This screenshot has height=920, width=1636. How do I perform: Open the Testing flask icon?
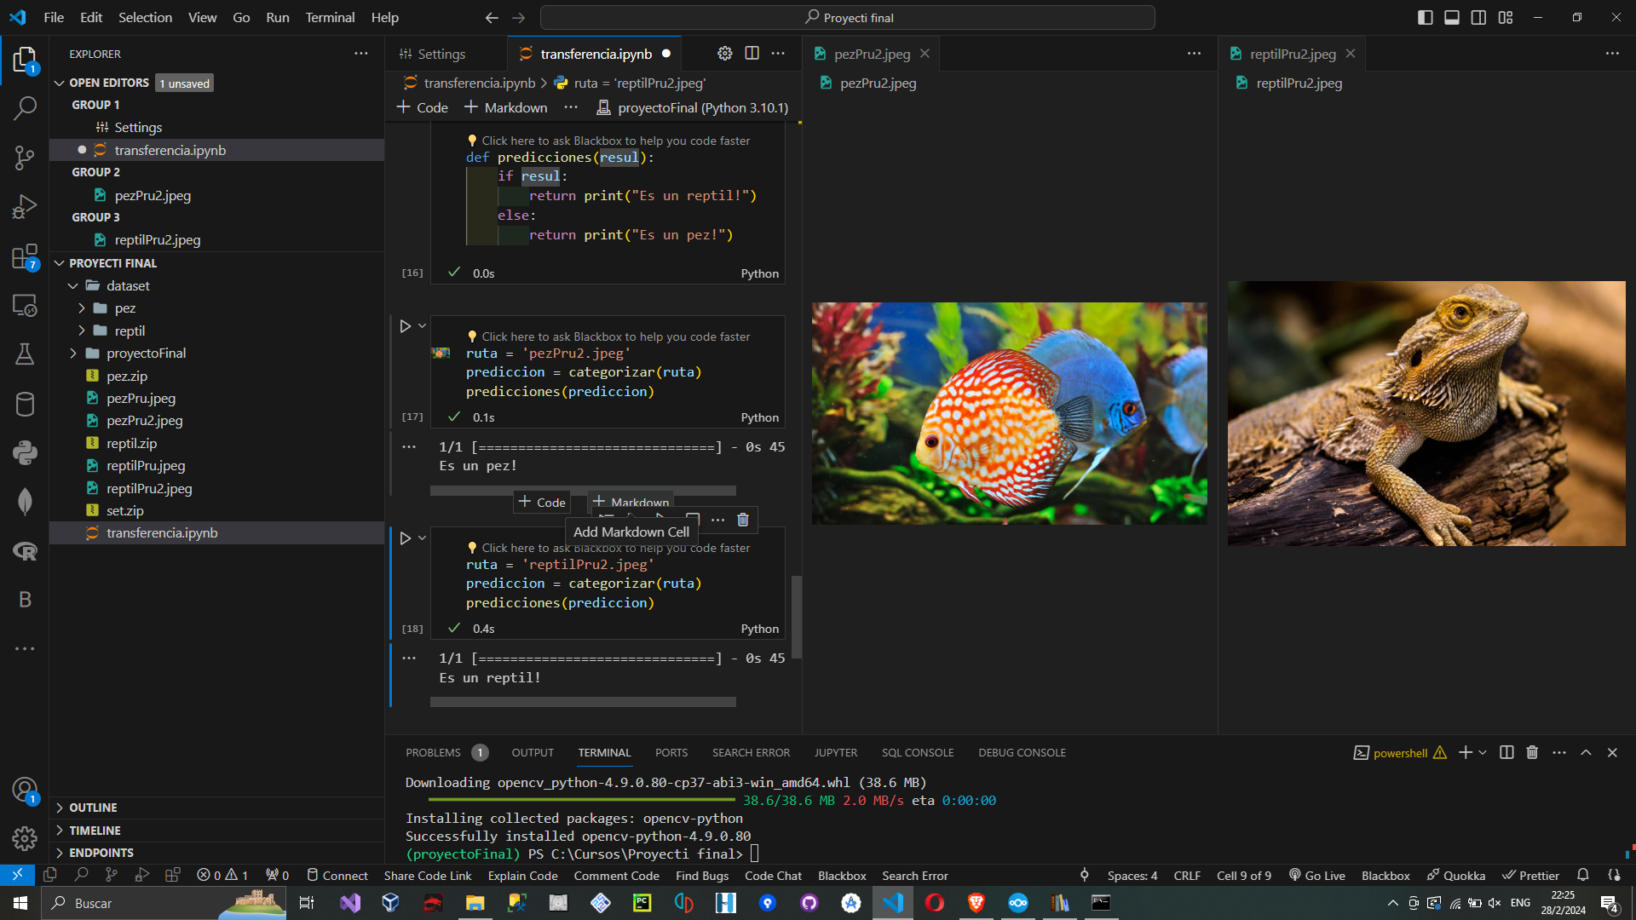(25, 354)
